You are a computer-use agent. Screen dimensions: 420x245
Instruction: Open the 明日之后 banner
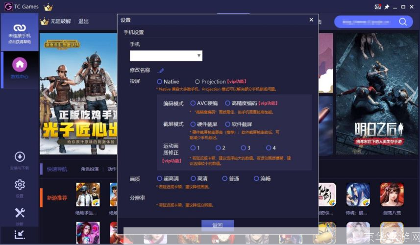[377, 94]
